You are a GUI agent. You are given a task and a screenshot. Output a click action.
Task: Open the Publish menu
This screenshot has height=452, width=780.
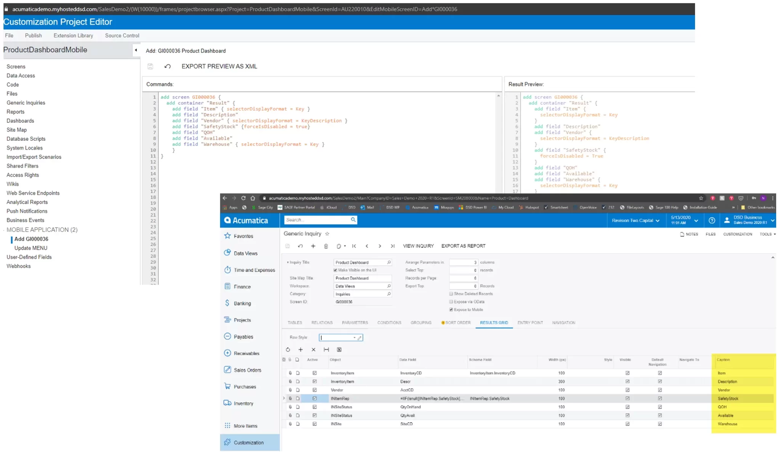click(x=33, y=35)
